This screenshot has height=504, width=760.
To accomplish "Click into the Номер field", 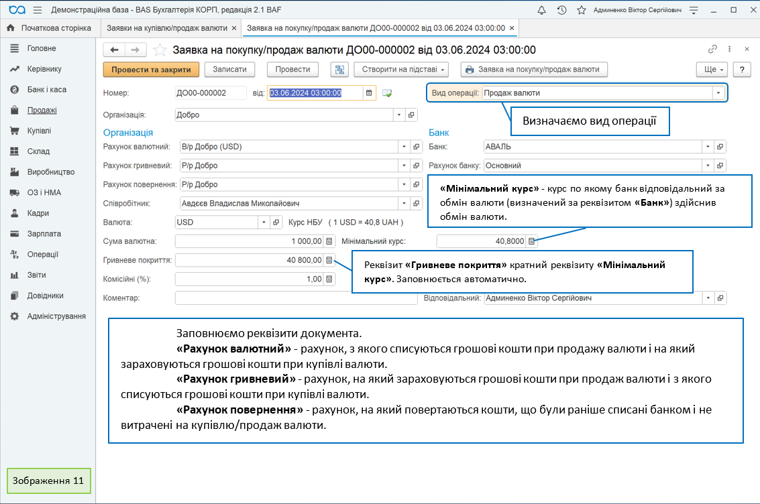I will [211, 93].
